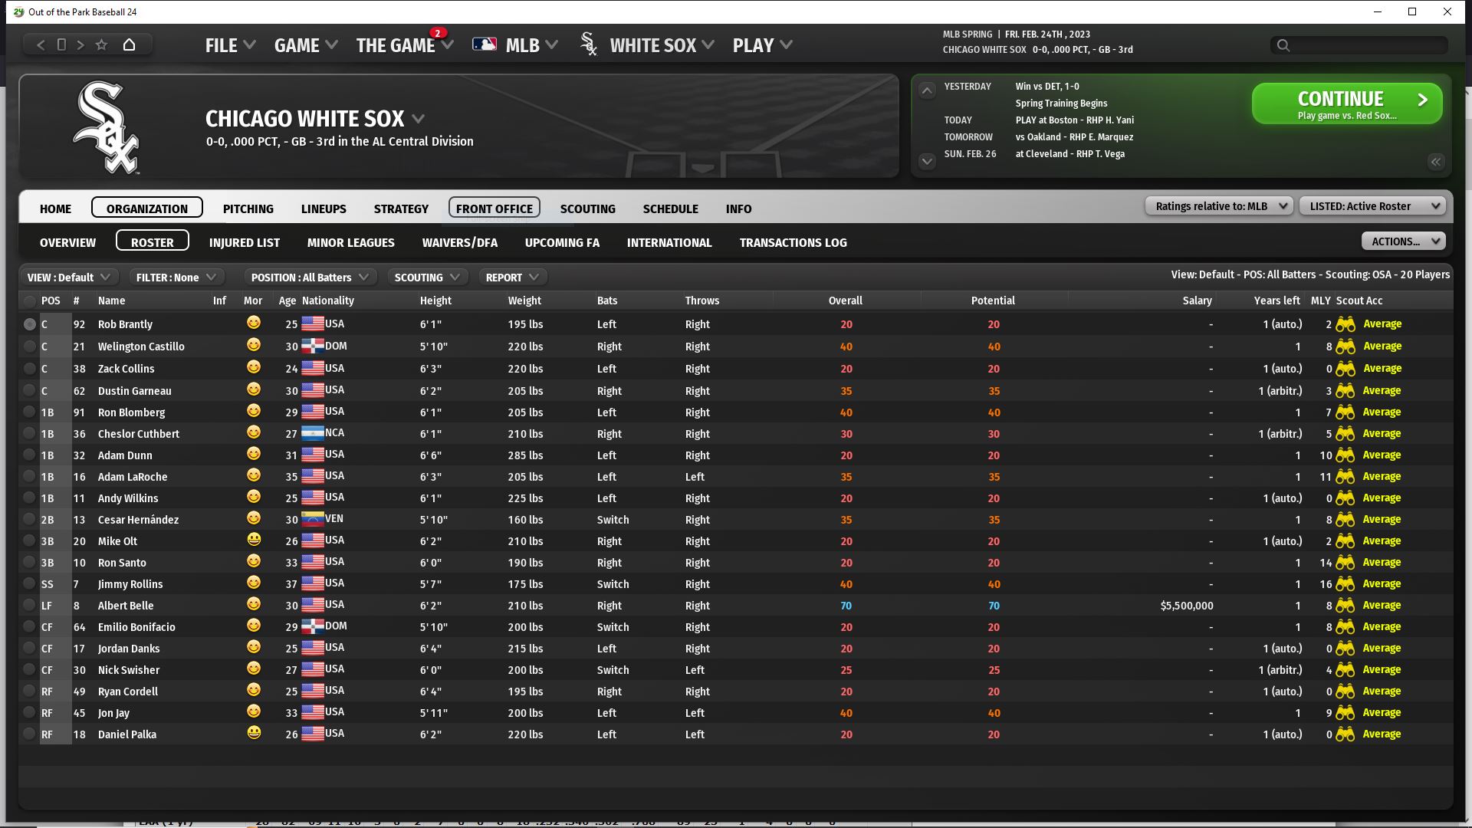Screen dimensions: 1472x828
Task: Open the LISTED: Active Roster dropdown
Action: point(1372,206)
